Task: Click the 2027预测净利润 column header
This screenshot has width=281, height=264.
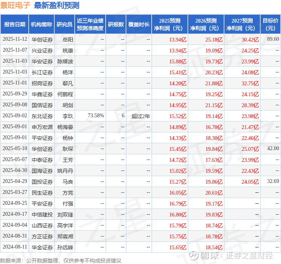Action: (242, 25)
